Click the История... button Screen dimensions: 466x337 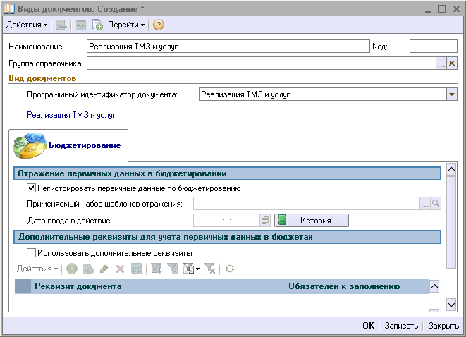pos(312,220)
